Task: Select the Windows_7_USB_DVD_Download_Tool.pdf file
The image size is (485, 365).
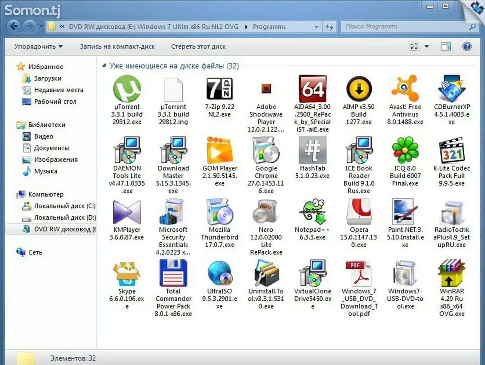Action: pos(359,273)
